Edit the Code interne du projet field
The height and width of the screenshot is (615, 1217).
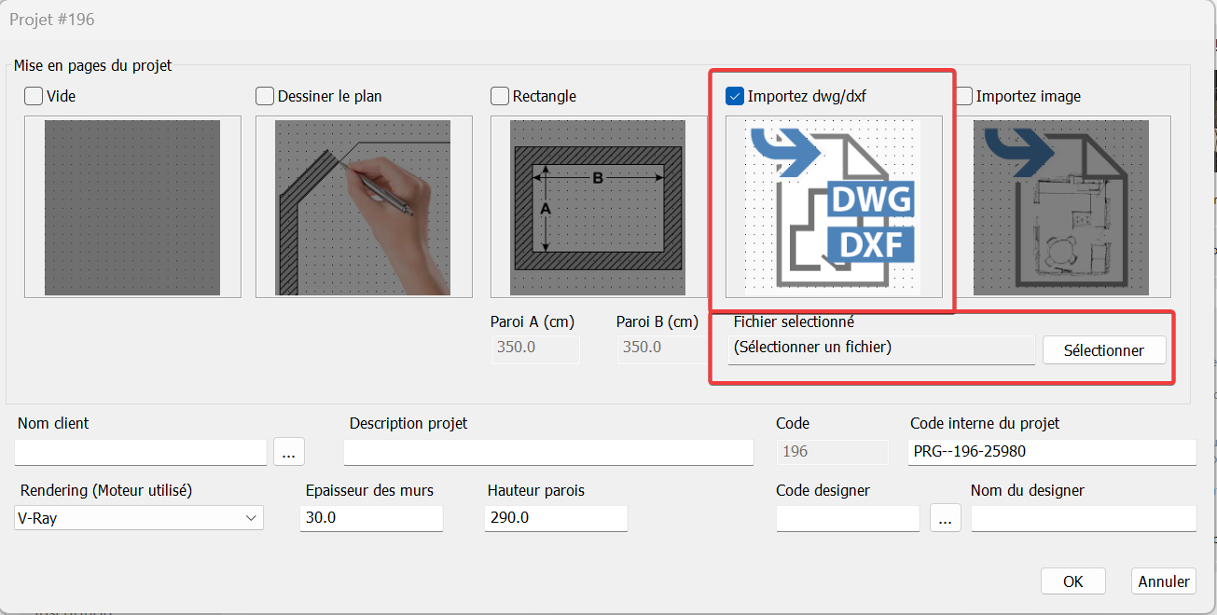pos(1052,452)
